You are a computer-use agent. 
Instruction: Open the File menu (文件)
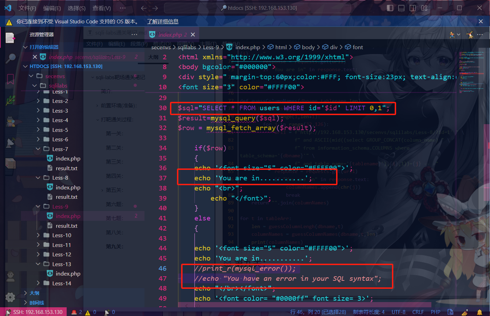[27, 8]
